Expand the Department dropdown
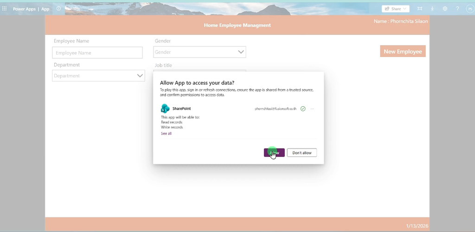This screenshot has height=232, width=475. tap(98, 76)
